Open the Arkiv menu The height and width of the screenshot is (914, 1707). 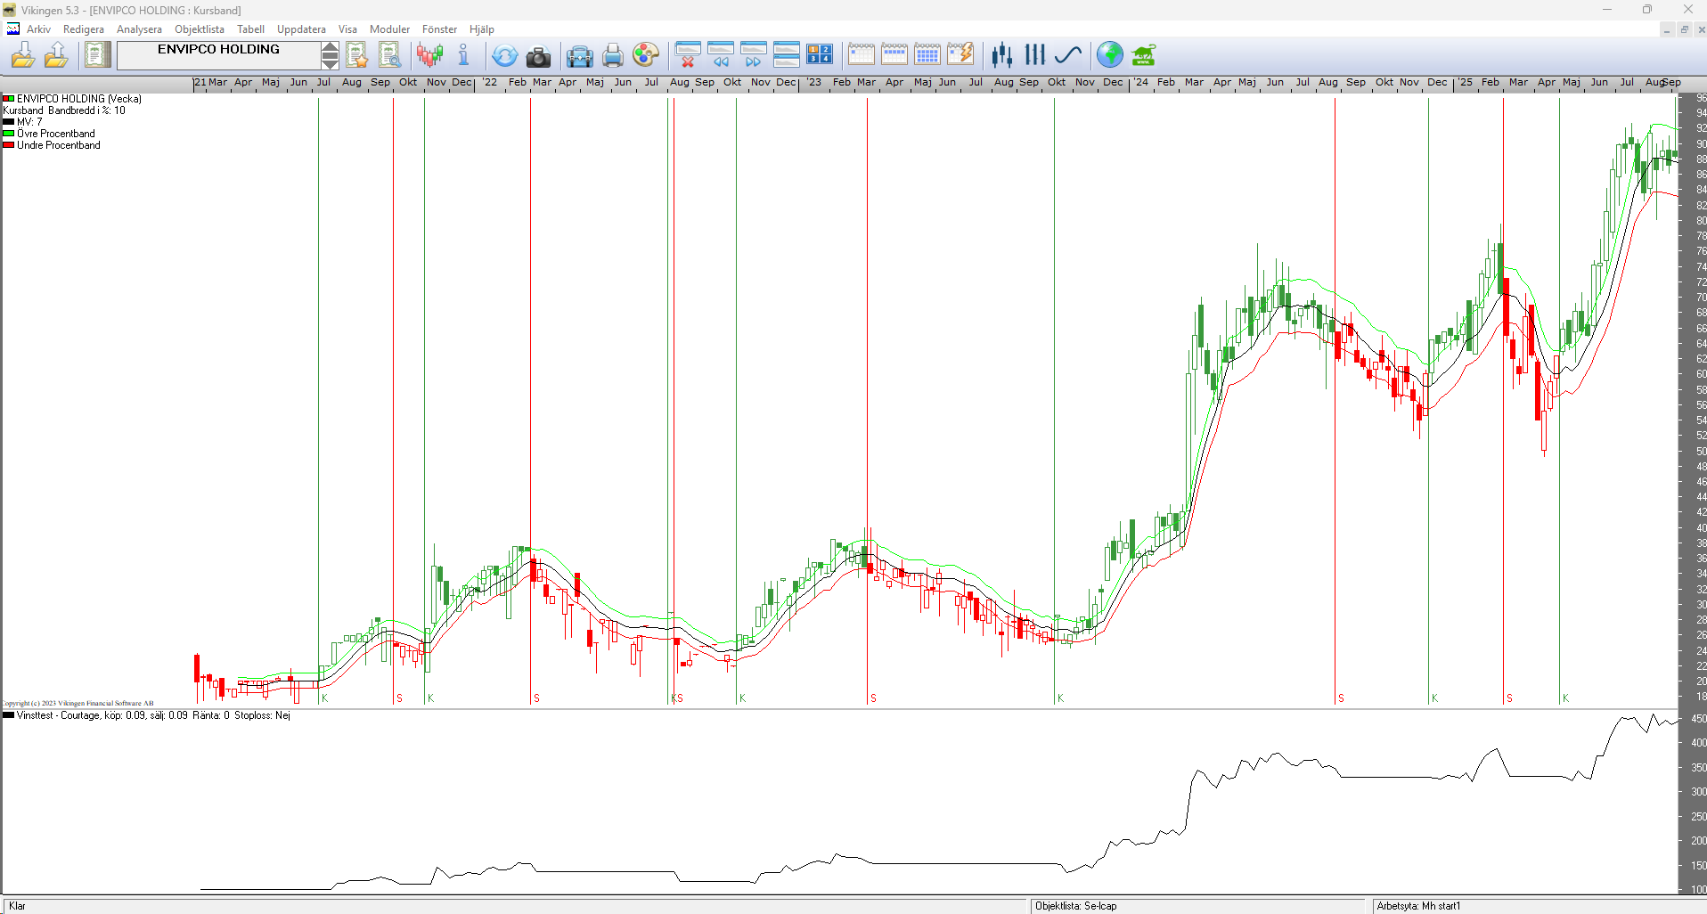(x=38, y=29)
